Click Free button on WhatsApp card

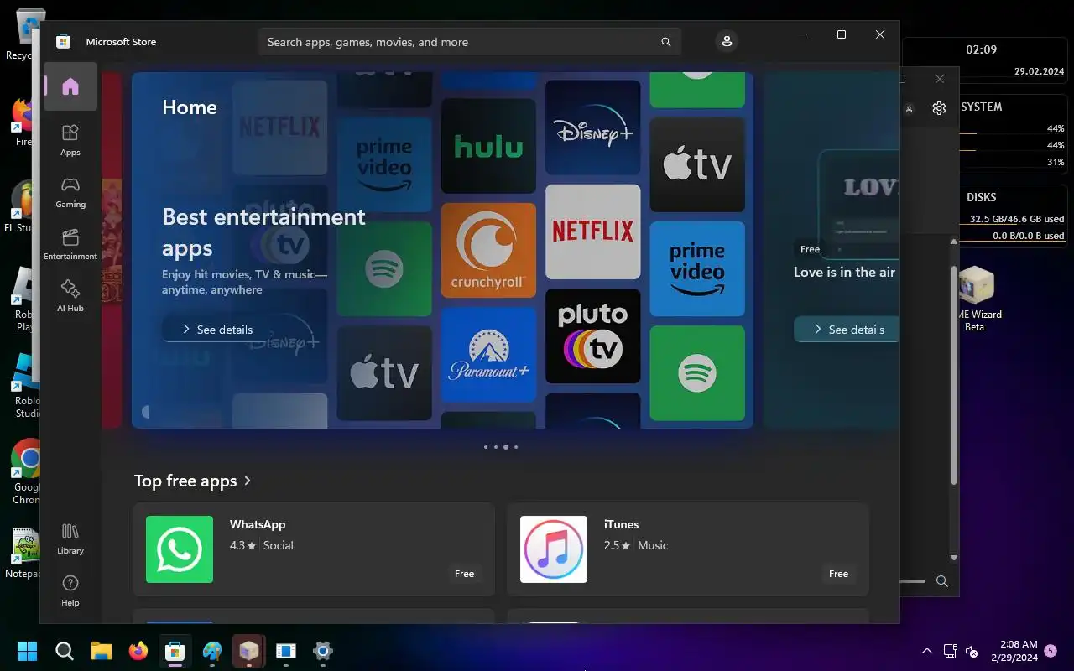(464, 574)
